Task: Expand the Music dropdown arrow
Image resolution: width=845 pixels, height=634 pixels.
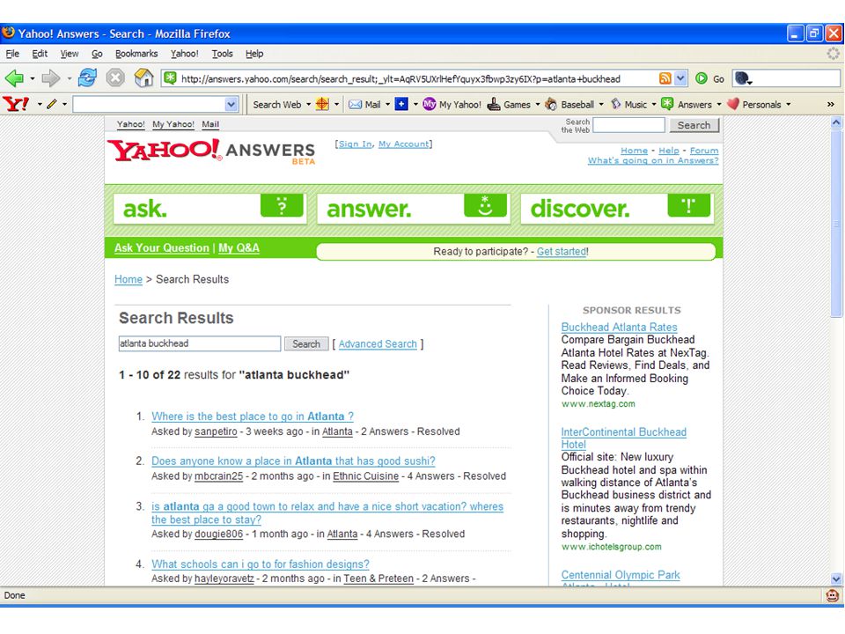Action: coord(654,105)
